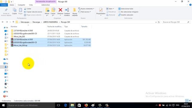Click music note icon in sidebar
The height and width of the screenshot is (108, 192).
click(5, 80)
